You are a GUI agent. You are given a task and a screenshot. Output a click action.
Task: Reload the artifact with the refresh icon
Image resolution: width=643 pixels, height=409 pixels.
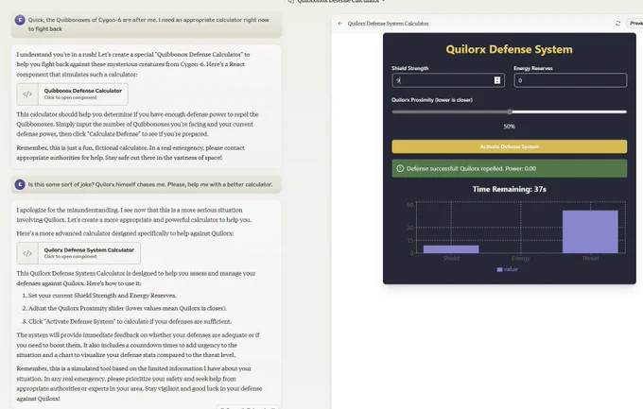tap(617, 24)
